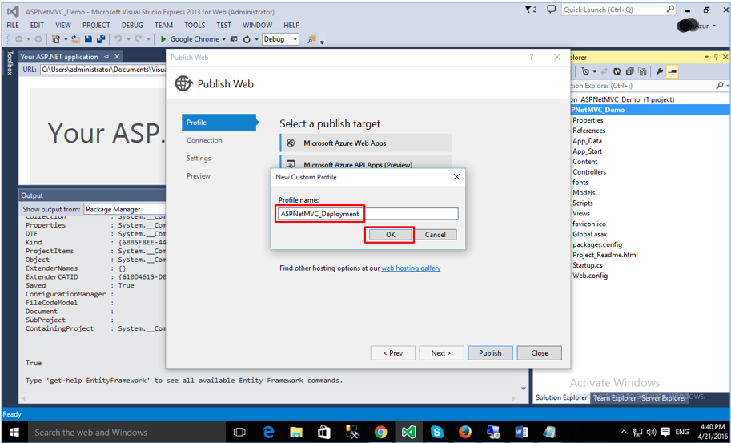Select Startup.cs in Solution Explorer
Image resolution: width=731 pixels, height=443 pixels.
click(588, 265)
